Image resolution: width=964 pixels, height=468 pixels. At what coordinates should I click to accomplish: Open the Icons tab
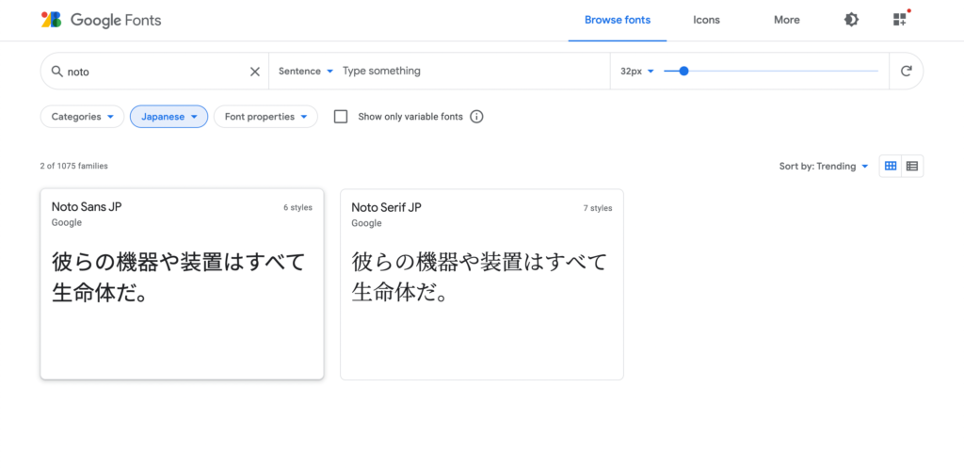(x=706, y=21)
